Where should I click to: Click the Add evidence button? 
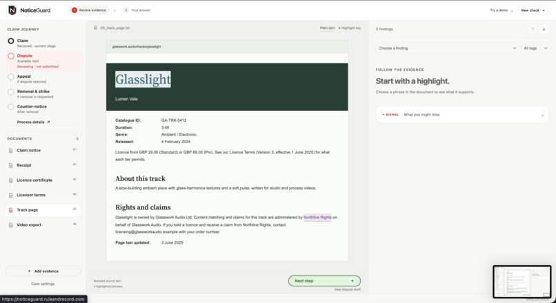pos(43,271)
